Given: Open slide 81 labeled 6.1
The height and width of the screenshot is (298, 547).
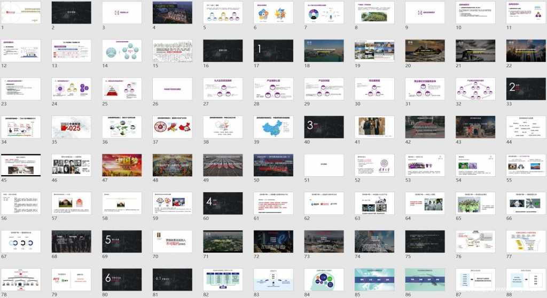Looking at the screenshot, I should click(173, 280).
